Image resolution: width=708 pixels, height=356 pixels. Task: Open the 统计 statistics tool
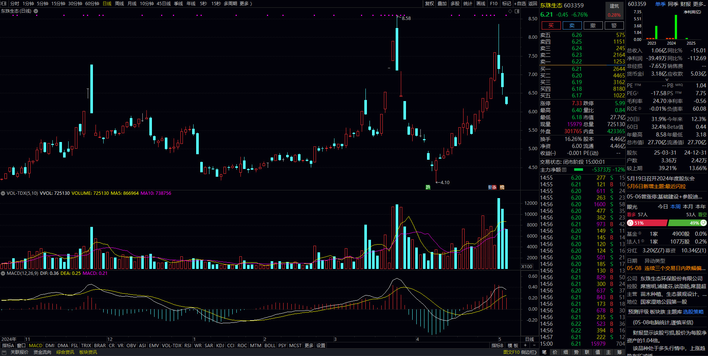pyautogui.click(x=468, y=3)
